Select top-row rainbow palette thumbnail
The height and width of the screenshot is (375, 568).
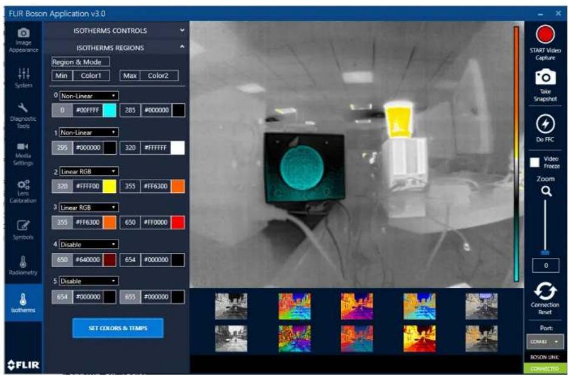point(294,306)
